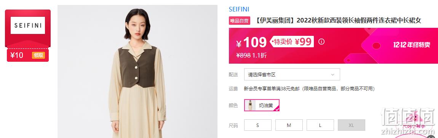Click the chevron arrow in the 配送 selector
Image resolution: width=438 pixels, height=138 pixels.
(x=333, y=75)
